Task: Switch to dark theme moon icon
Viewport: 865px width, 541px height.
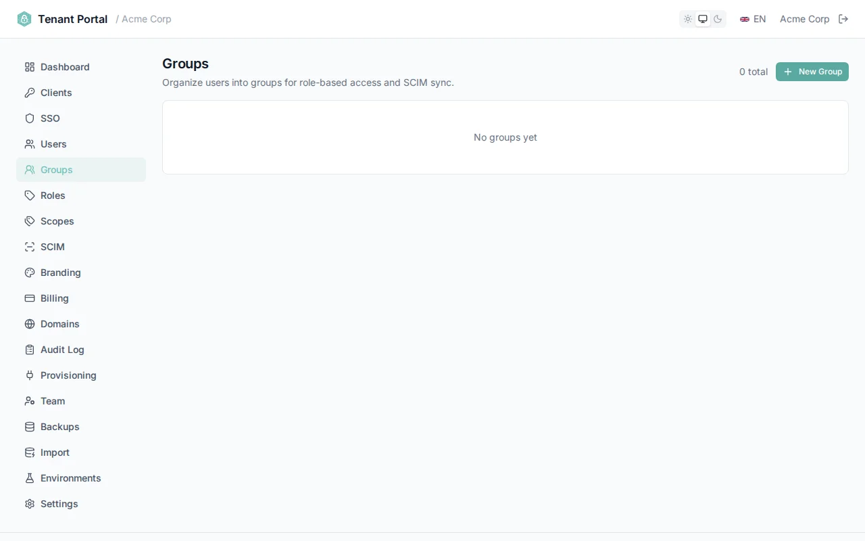Action: click(718, 19)
